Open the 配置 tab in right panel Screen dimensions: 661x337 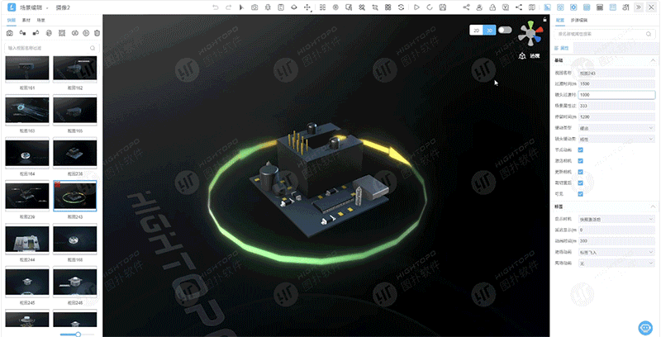560,20
